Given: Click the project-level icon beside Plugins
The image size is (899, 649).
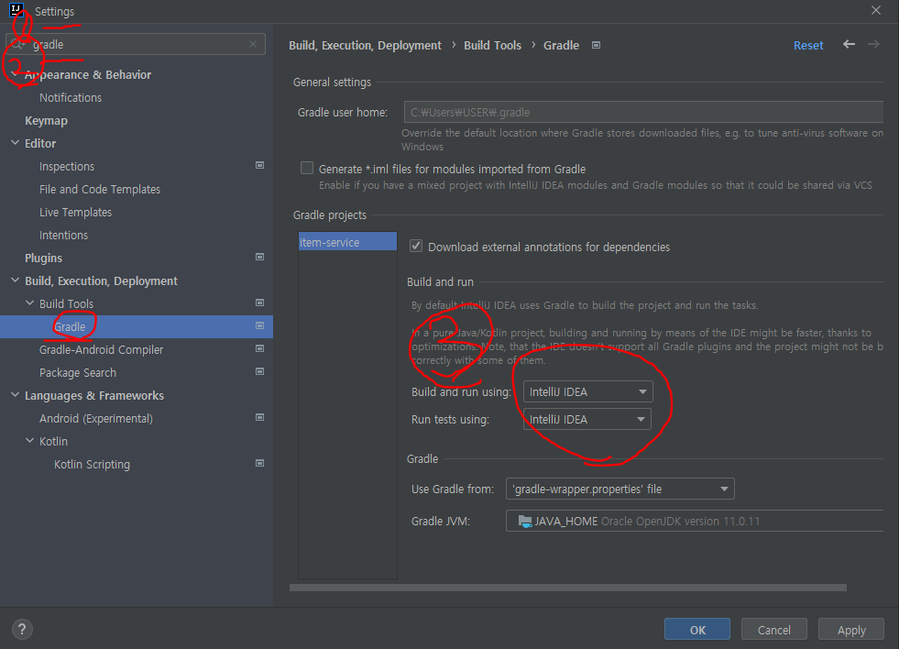Looking at the screenshot, I should pos(259,258).
